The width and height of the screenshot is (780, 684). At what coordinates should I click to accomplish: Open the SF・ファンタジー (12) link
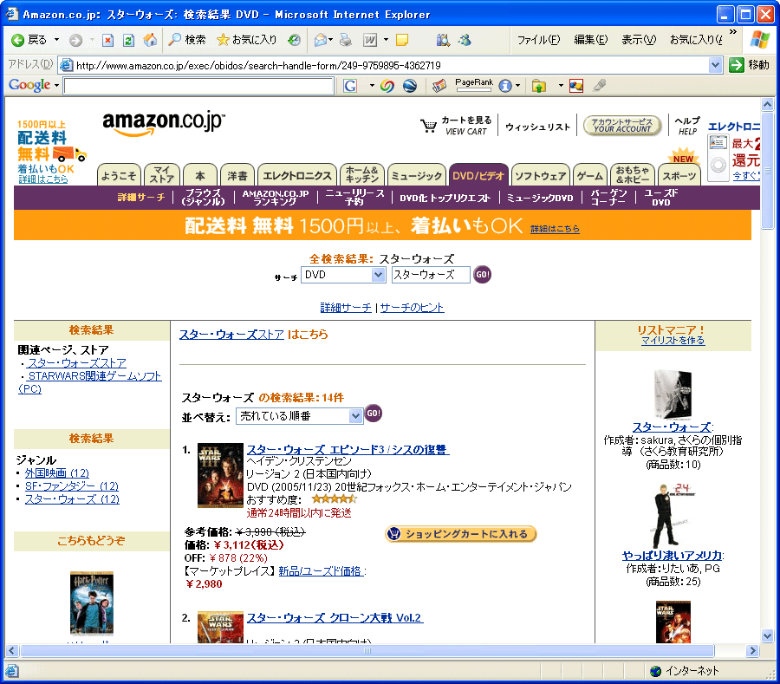(72, 486)
